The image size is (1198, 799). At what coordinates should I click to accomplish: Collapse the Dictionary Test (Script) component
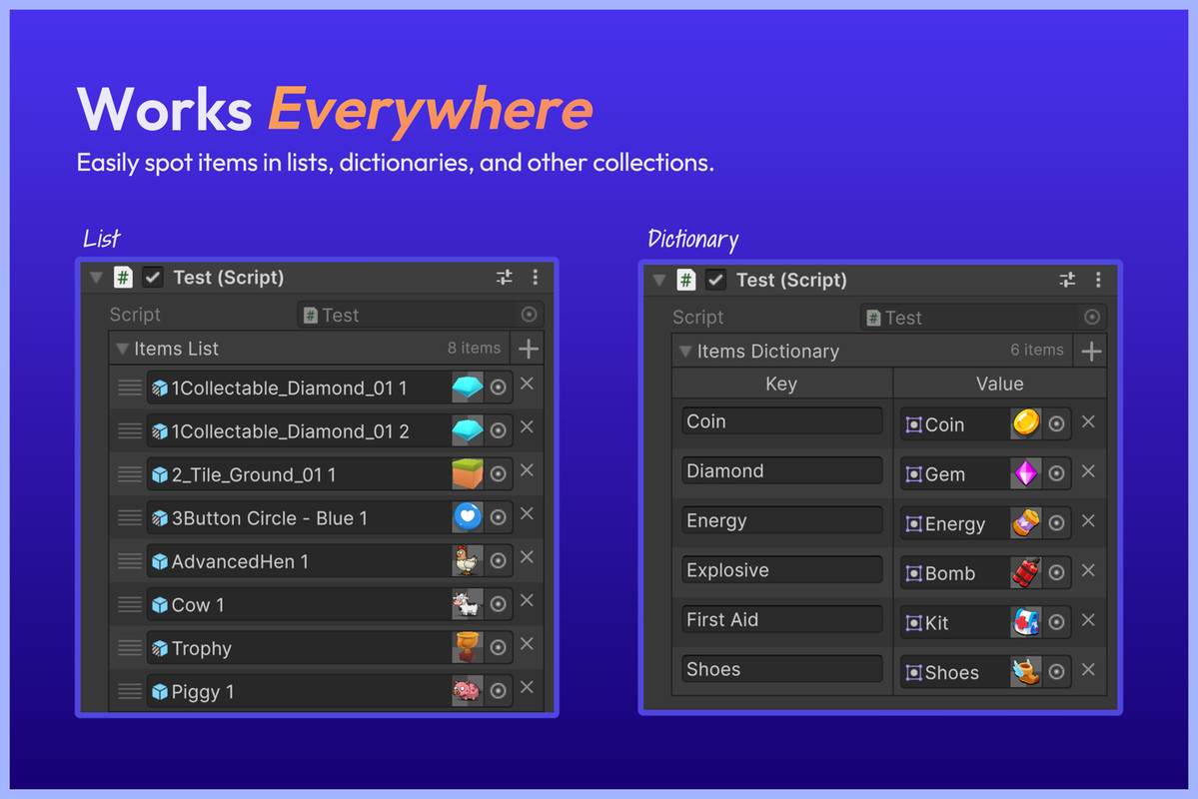pyautogui.click(x=659, y=280)
